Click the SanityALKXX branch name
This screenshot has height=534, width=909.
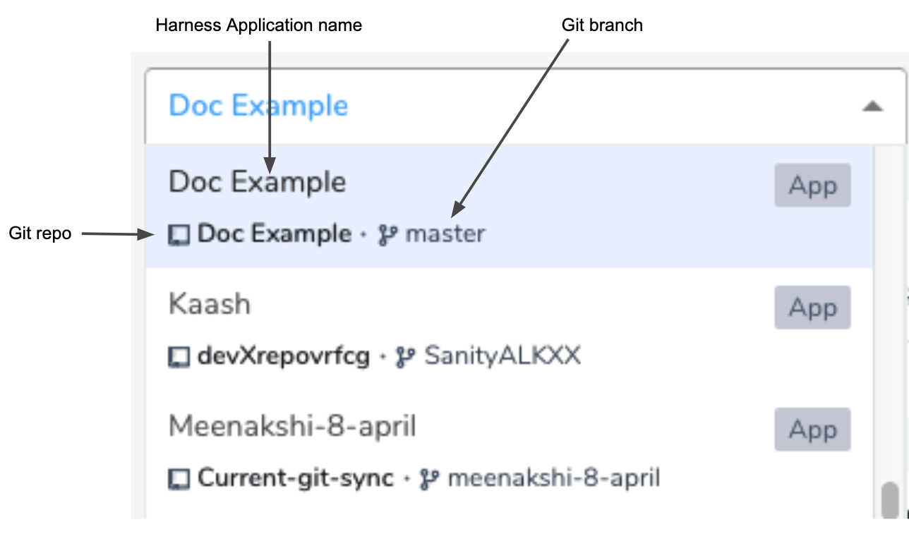[x=502, y=356]
